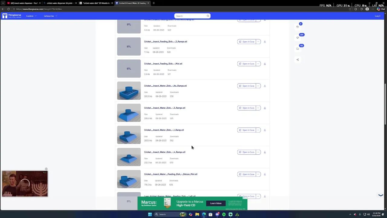387x218 pixels.
Task: Close the picture-in-picture video overlay
Action: 46,169
